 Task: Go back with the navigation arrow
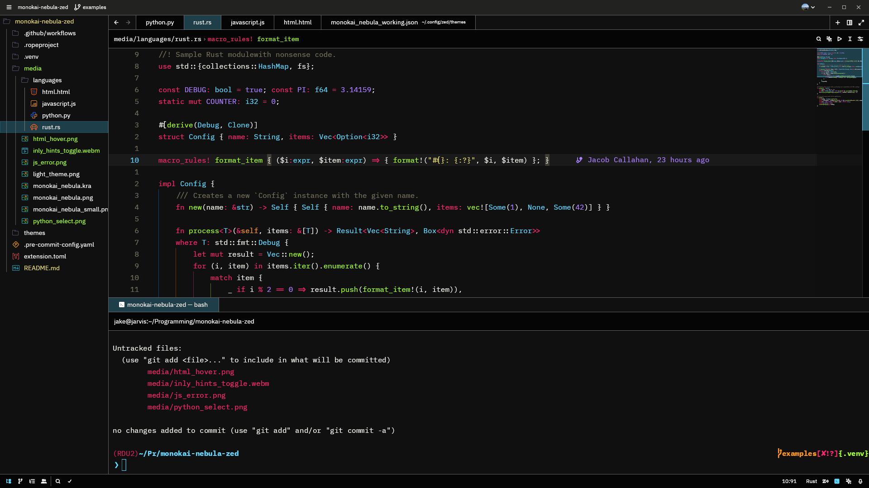click(x=116, y=22)
